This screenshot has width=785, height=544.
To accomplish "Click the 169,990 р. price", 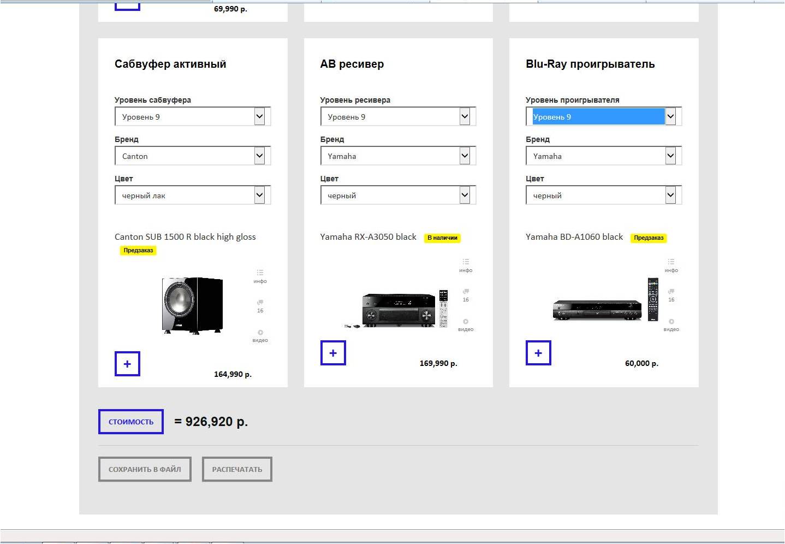I will click(438, 363).
